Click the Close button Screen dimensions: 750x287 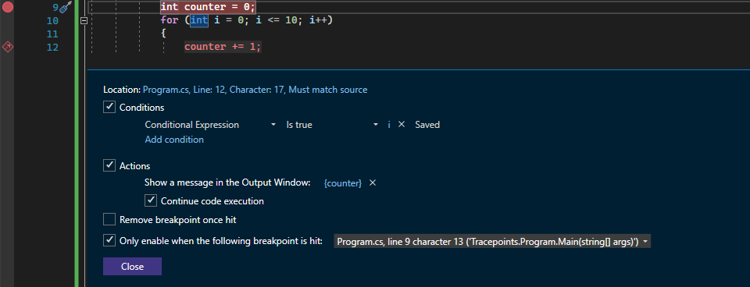pos(133,267)
